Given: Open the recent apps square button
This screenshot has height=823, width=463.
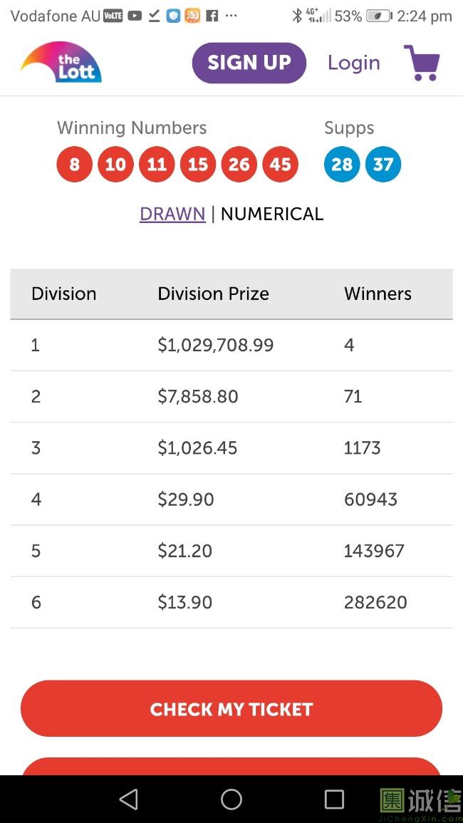Looking at the screenshot, I should point(334,799).
